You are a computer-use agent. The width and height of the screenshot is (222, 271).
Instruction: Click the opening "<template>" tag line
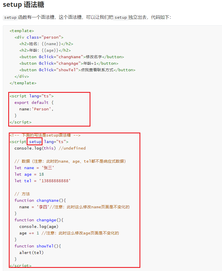click(22, 31)
